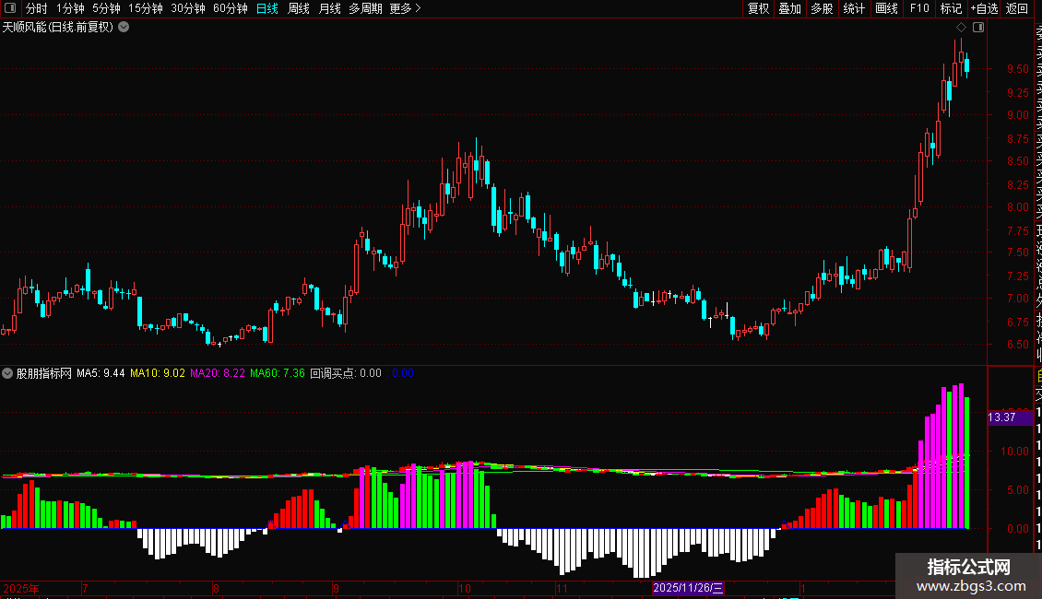Switch to 分时 intraday view

(37, 8)
